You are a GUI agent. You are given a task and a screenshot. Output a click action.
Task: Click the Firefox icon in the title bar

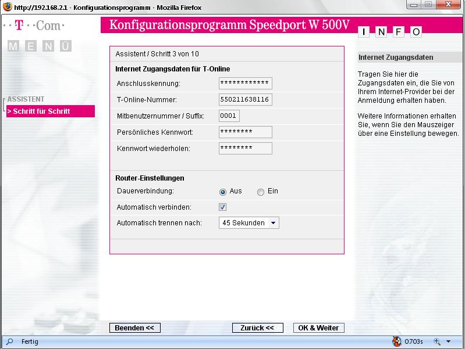pos(8,6)
